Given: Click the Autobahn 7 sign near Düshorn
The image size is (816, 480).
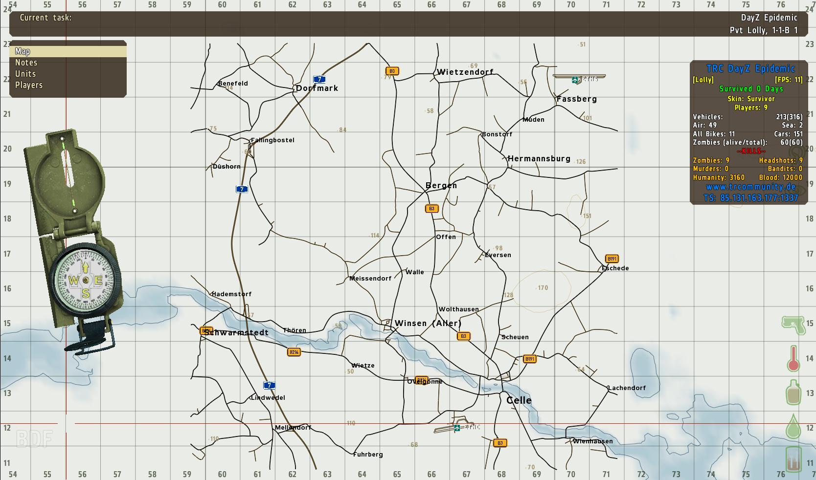Looking at the screenshot, I should click(242, 189).
